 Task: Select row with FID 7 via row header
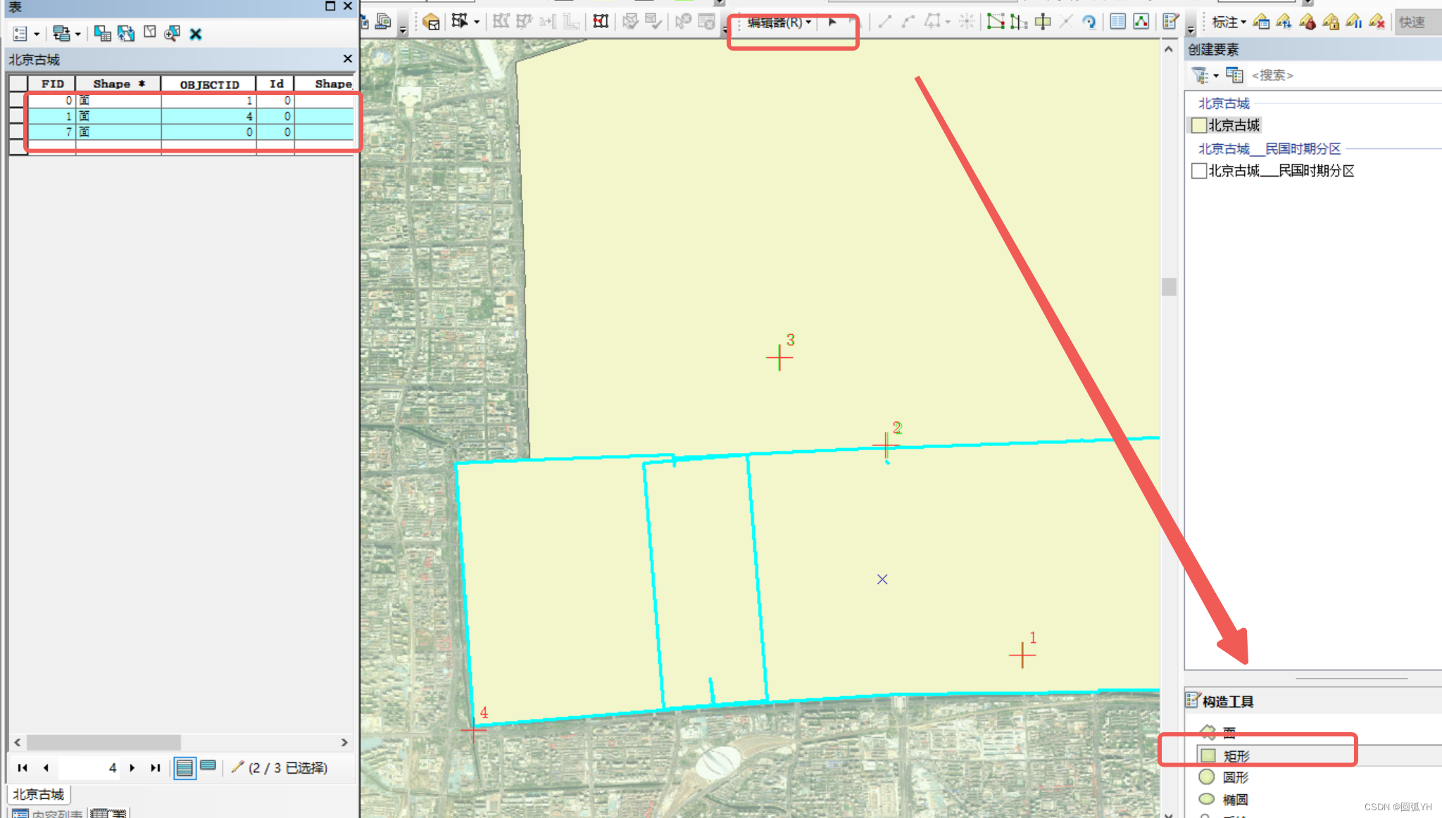coord(17,132)
